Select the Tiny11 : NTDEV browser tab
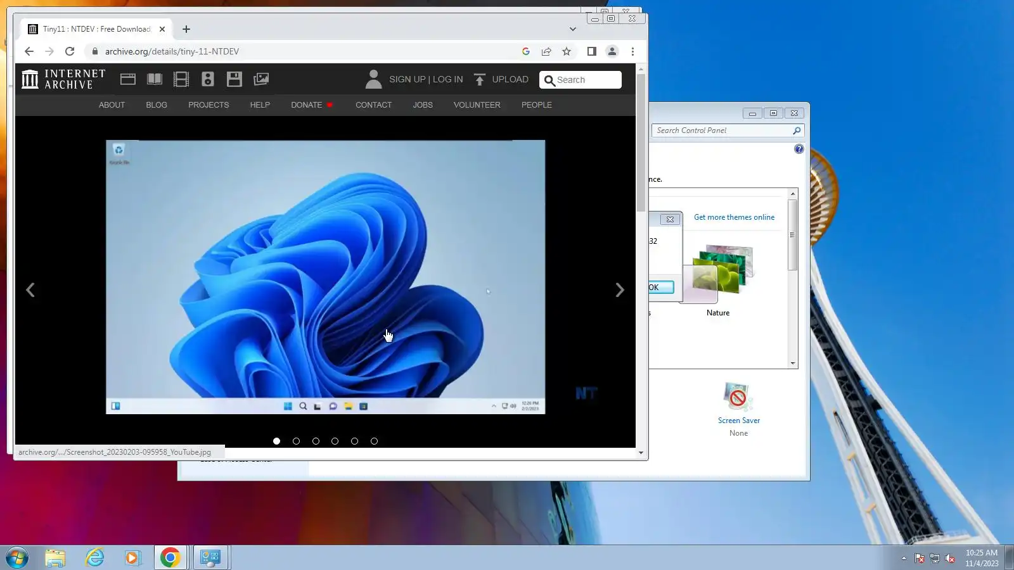The image size is (1014, 570). [96, 29]
